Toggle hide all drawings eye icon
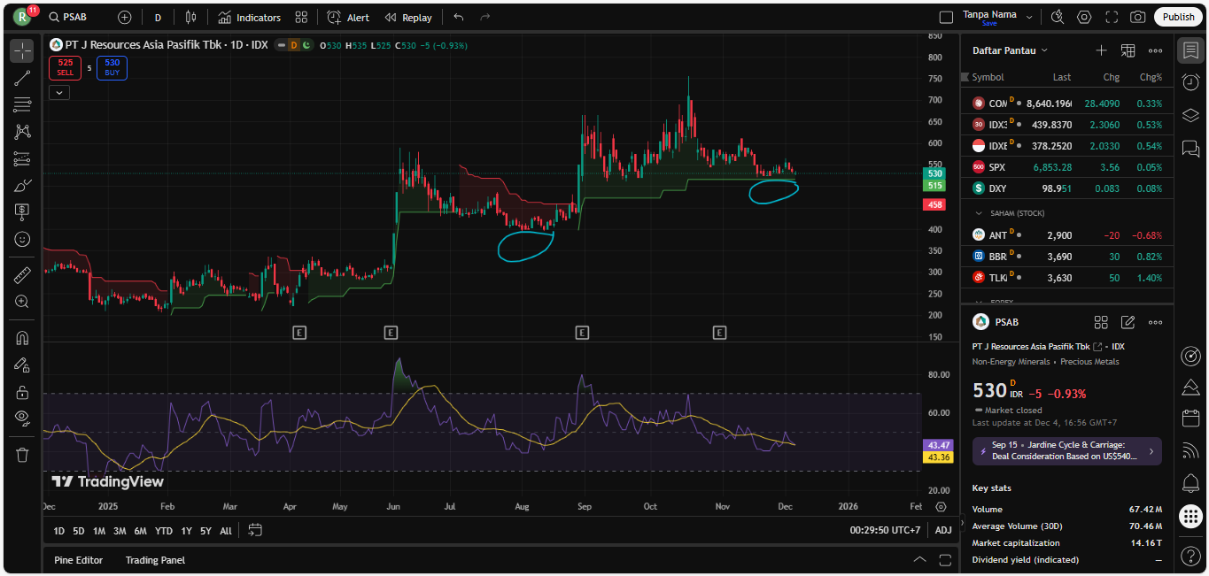This screenshot has height=576, width=1209. pos(22,419)
